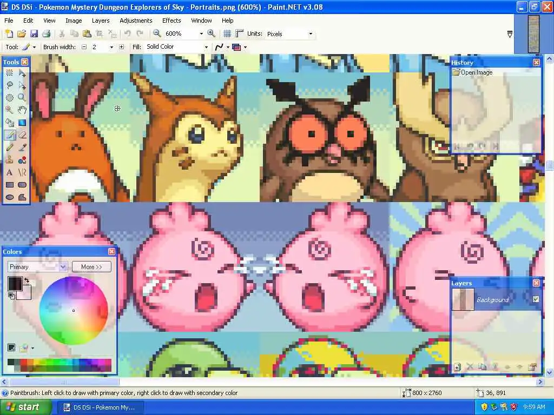Image resolution: width=554 pixels, height=415 pixels.
Task: Open the Edit menu
Action: point(28,21)
